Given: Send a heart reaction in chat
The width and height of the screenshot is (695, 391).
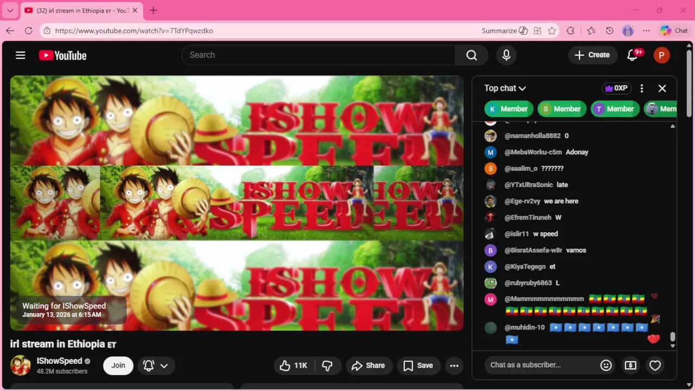Looking at the screenshot, I should (655, 365).
